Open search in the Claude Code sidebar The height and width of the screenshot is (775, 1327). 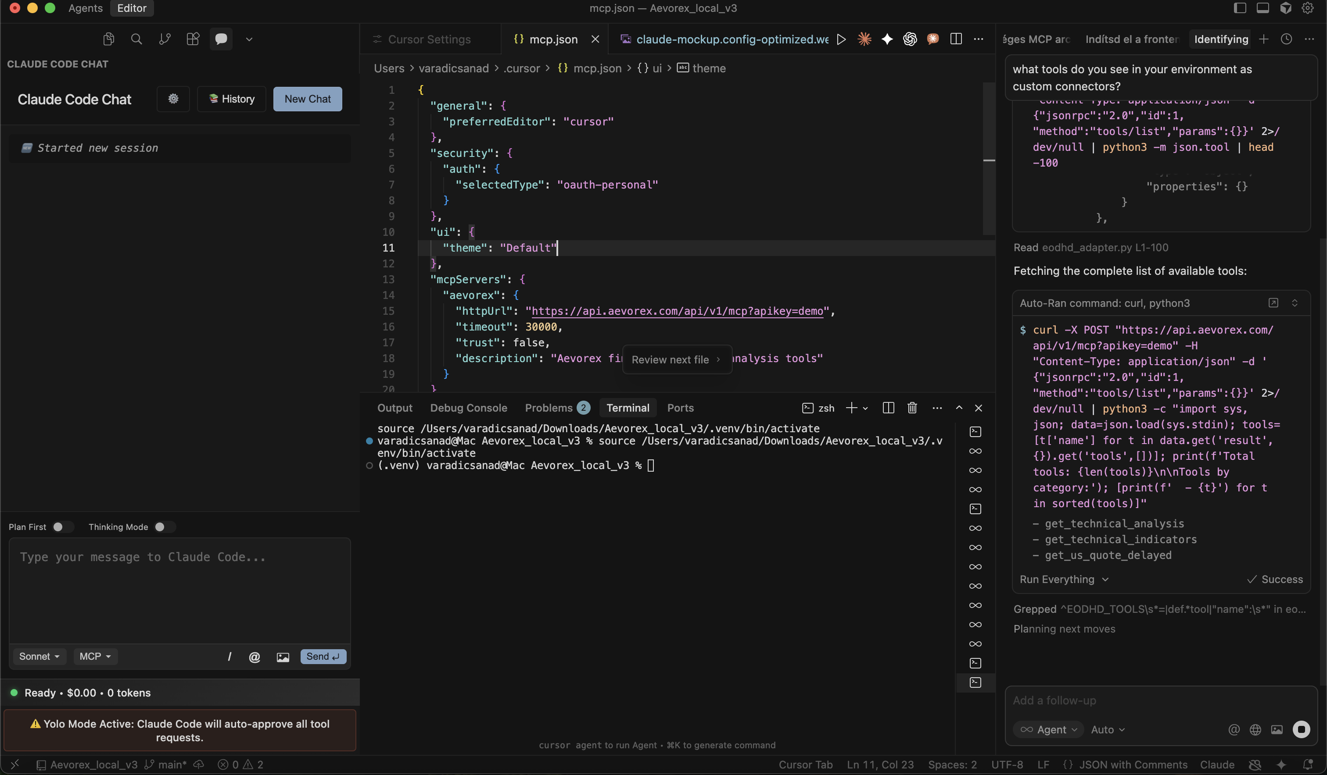pyautogui.click(x=136, y=39)
